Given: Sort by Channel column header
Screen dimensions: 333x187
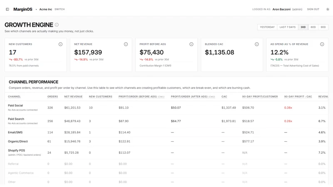Looking at the screenshot, I should [14, 97].
